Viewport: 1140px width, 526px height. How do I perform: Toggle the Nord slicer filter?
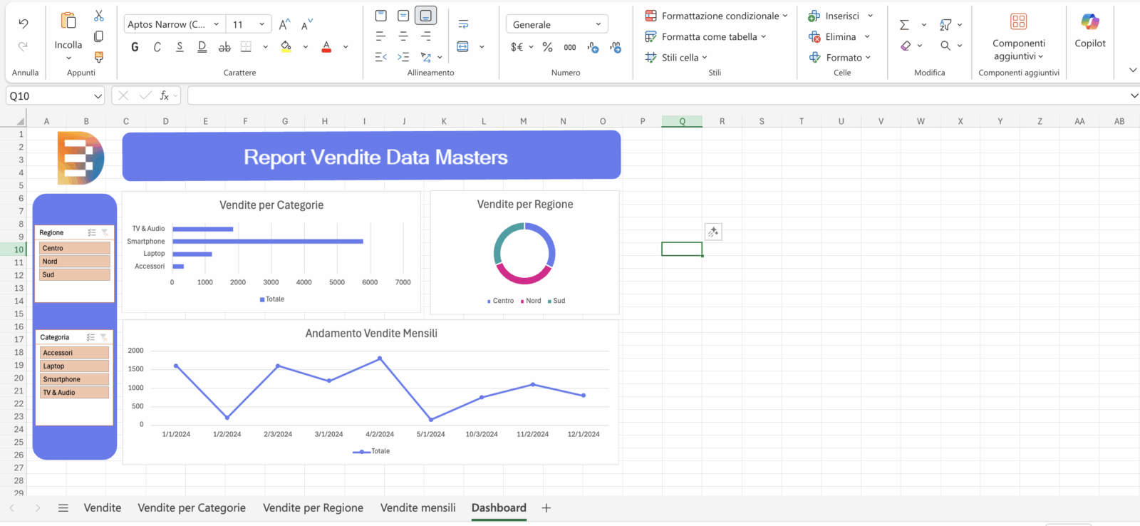74,262
